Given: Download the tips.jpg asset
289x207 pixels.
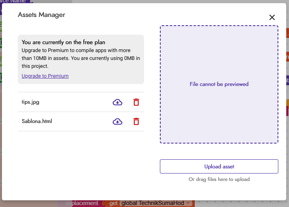Looking at the screenshot, I should click(117, 102).
